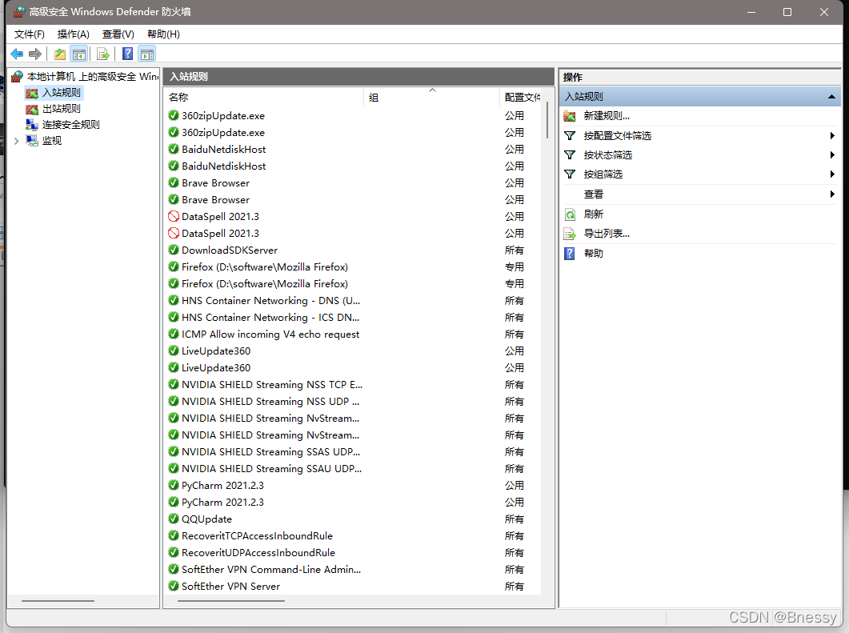Click the green check icon of SoftEther VPN Server

[174, 586]
